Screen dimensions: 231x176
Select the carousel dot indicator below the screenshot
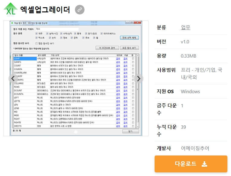click(x=76, y=132)
